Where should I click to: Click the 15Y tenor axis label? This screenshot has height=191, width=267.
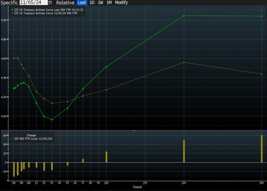pos(145,183)
